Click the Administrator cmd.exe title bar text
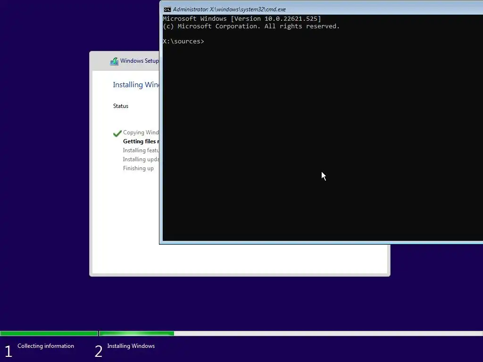The height and width of the screenshot is (362, 483). click(x=229, y=9)
